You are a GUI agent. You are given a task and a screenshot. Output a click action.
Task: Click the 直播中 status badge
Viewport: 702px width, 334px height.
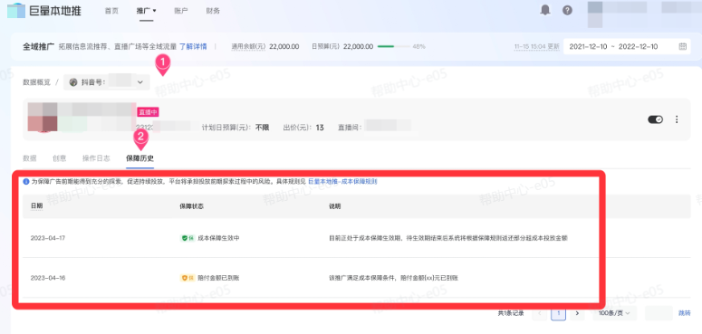click(x=149, y=111)
